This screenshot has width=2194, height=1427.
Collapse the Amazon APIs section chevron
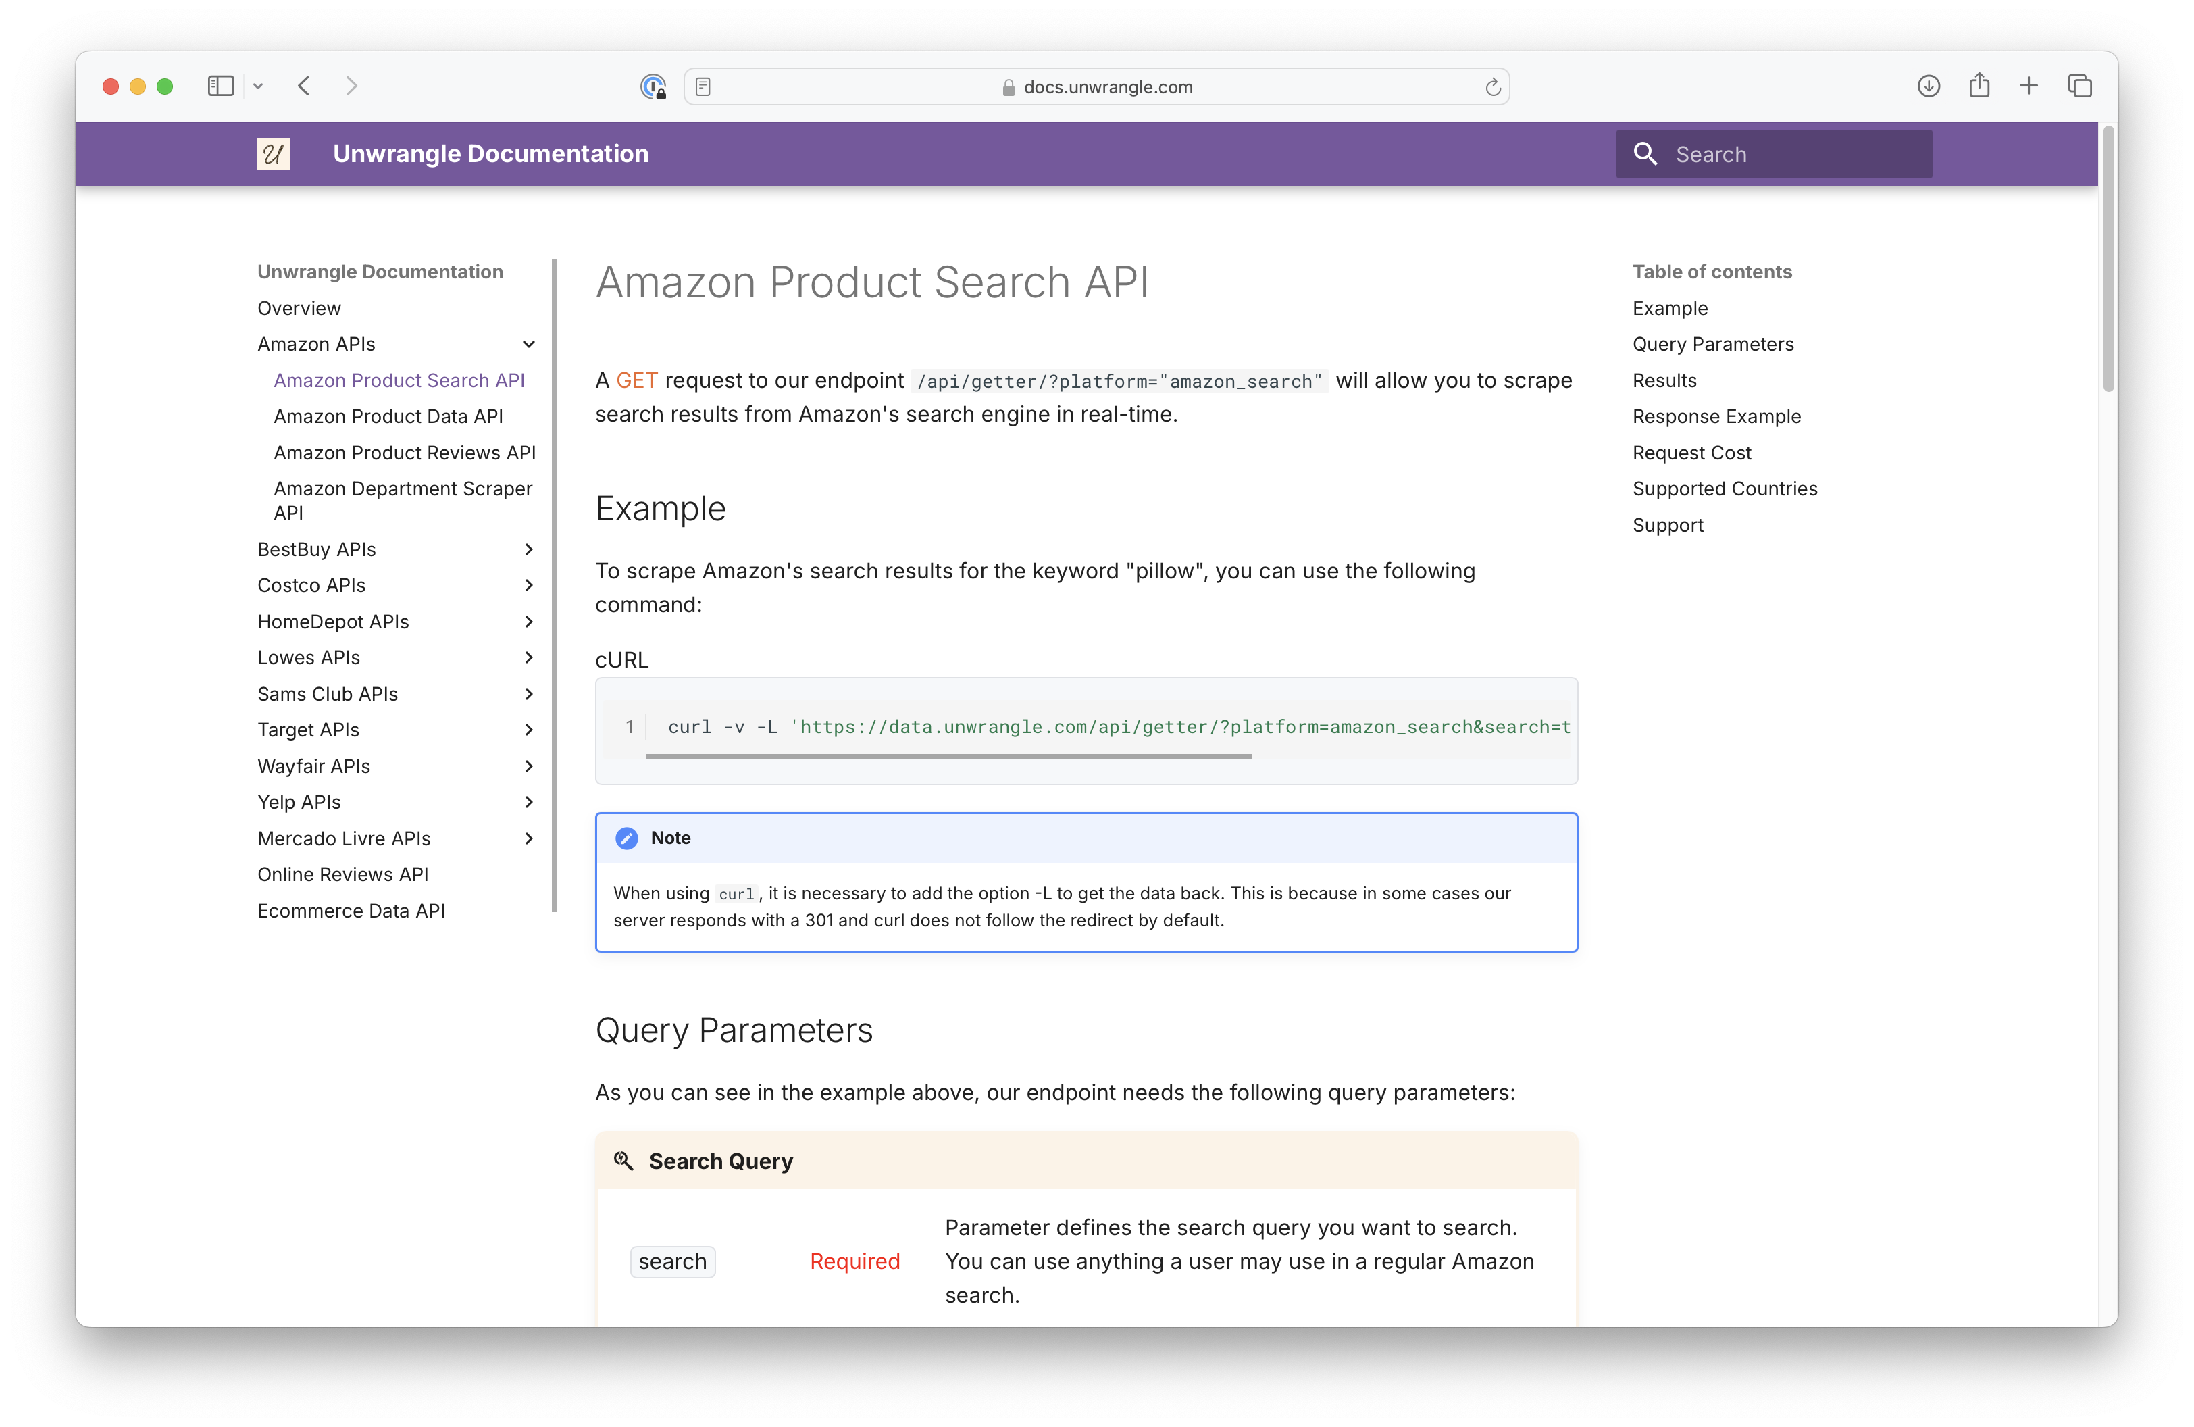pos(528,344)
